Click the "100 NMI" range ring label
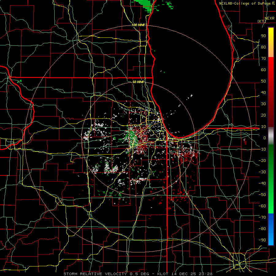The width and height of the screenshot is (276, 276). pos(138,25)
